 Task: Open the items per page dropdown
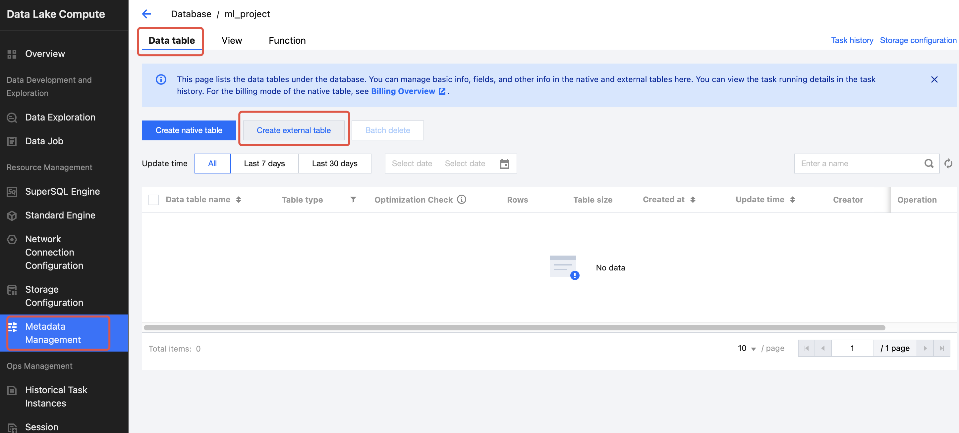747,348
